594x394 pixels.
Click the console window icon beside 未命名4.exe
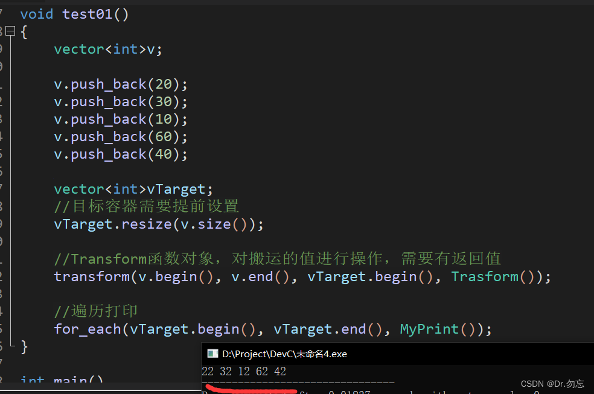click(212, 354)
